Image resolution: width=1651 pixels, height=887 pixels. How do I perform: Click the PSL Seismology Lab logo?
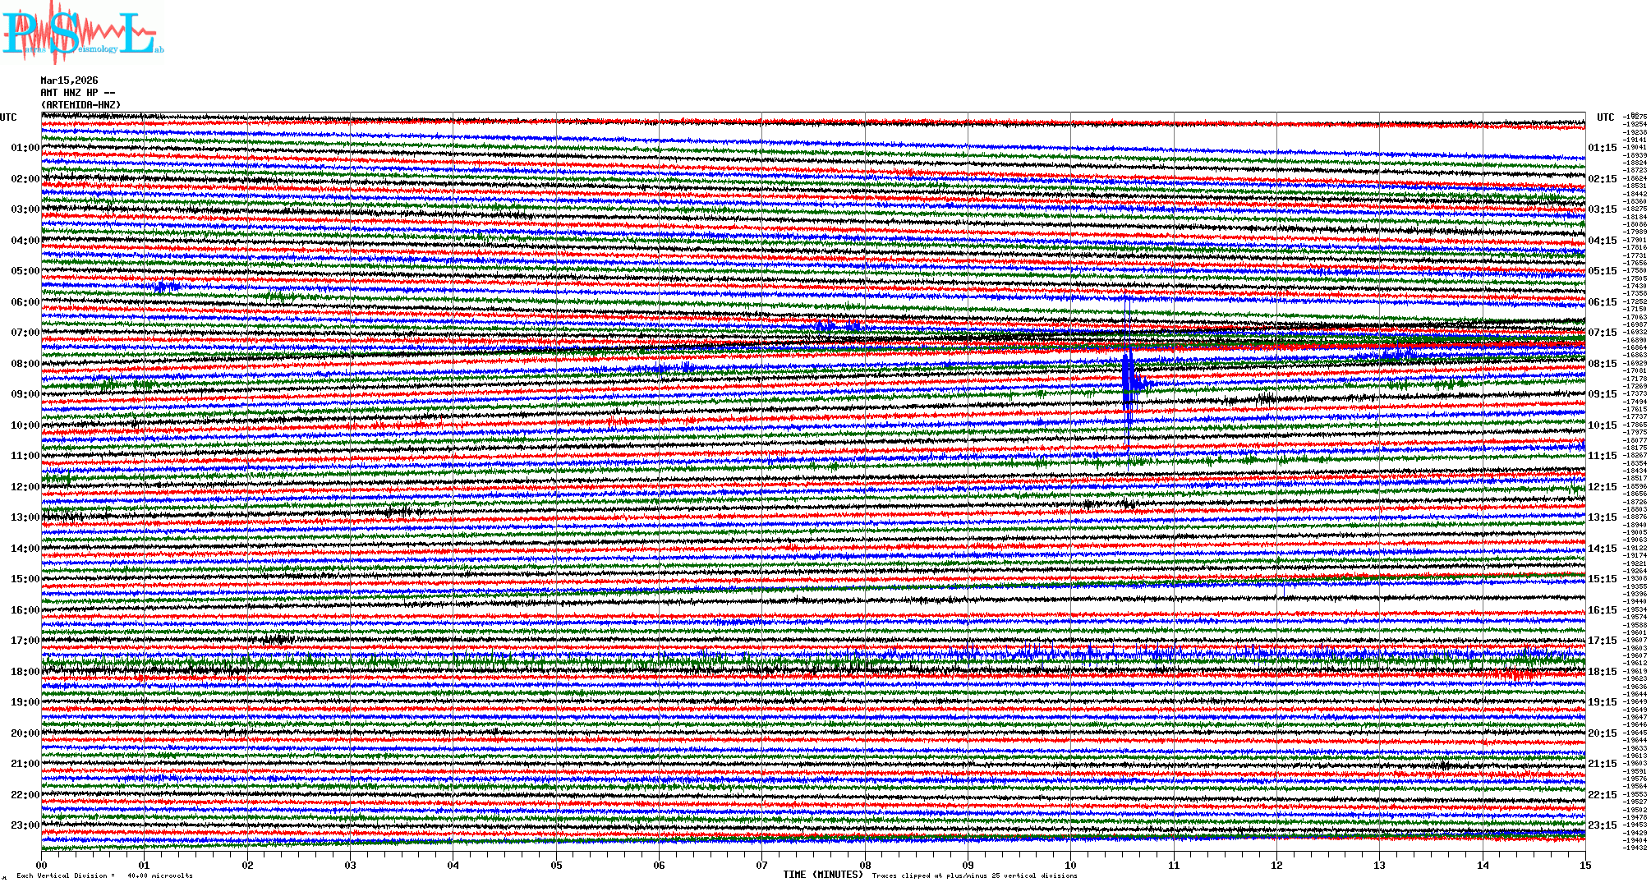[x=82, y=33]
